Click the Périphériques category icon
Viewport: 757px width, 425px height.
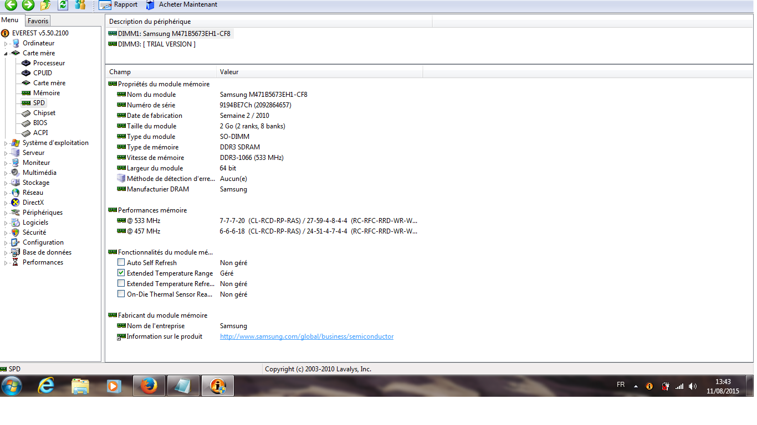point(16,212)
